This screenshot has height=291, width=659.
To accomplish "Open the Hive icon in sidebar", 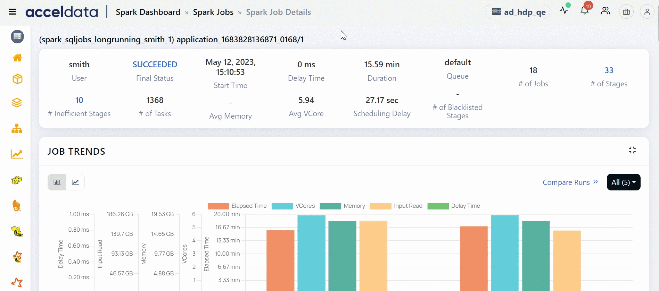I will click(17, 231).
